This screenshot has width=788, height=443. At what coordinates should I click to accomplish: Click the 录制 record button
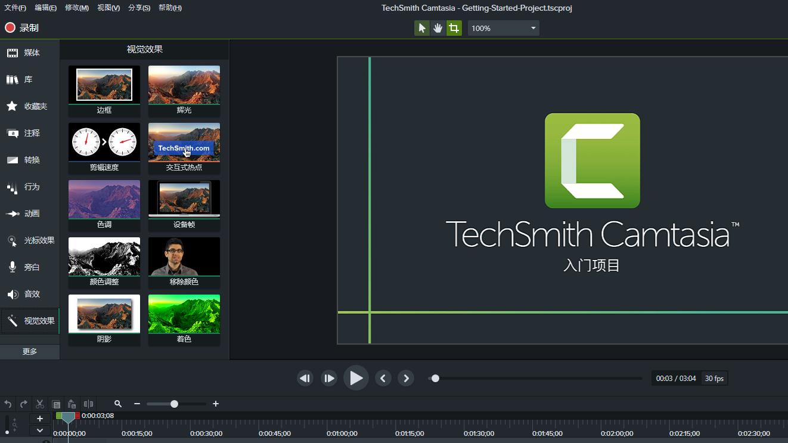[x=22, y=28]
